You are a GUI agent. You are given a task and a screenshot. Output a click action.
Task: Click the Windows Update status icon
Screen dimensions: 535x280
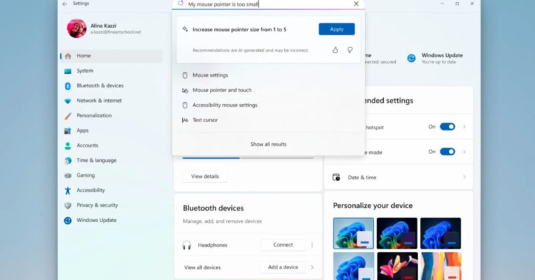(x=411, y=59)
